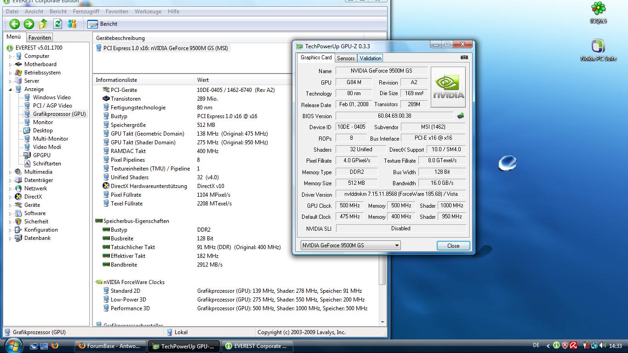This screenshot has width=628, height=353.
Task: Select GPGPU tree item
Action: 41,155
